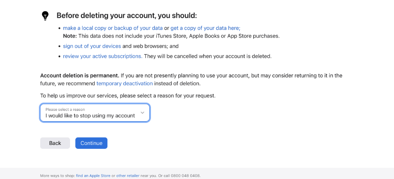Click the lightbulb tip icon
Image resolution: width=394 pixels, height=179 pixels.
45,16
